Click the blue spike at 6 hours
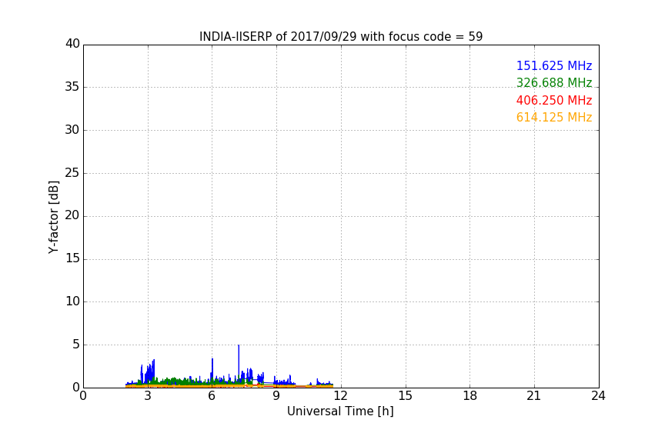 tap(212, 369)
